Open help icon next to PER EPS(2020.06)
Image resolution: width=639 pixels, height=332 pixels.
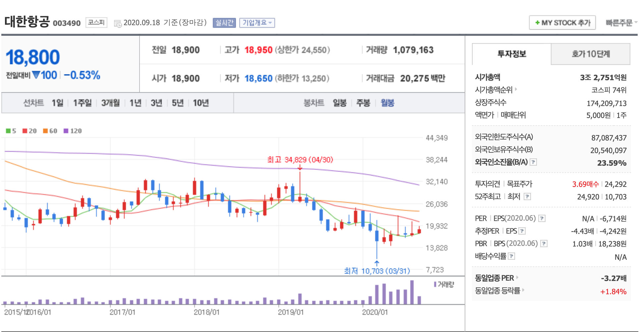pyautogui.click(x=542, y=218)
